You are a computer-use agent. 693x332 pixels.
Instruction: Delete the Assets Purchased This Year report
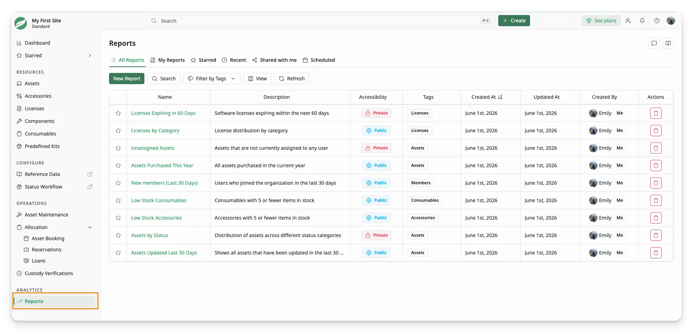pos(656,165)
